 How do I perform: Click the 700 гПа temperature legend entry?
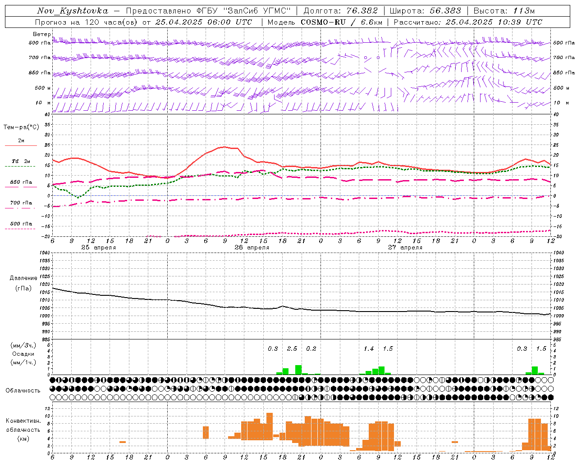[x=21, y=203]
